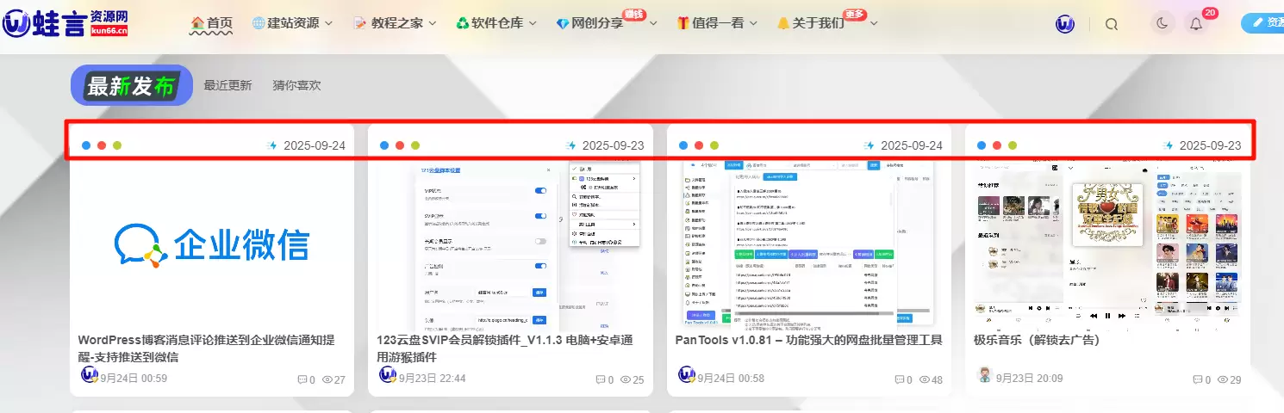Click author avatar beside 9月24日 00:58
Image resolution: width=1284 pixels, height=413 pixels.
[x=687, y=375]
